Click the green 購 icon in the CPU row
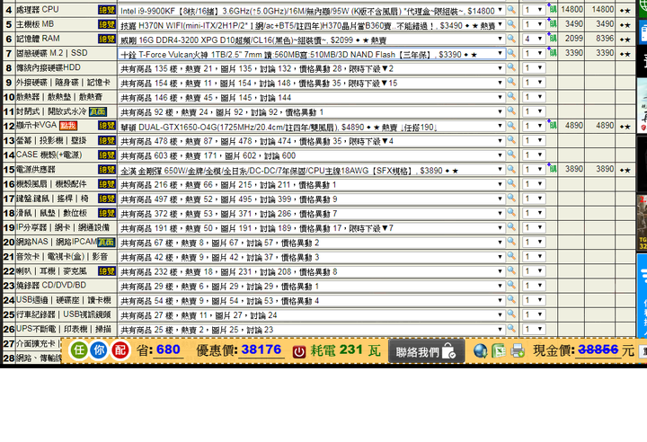 point(552,9)
